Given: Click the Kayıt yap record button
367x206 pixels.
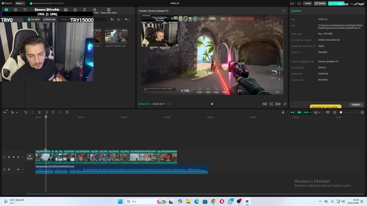Looking at the screenshot, I should (x=49, y=19).
